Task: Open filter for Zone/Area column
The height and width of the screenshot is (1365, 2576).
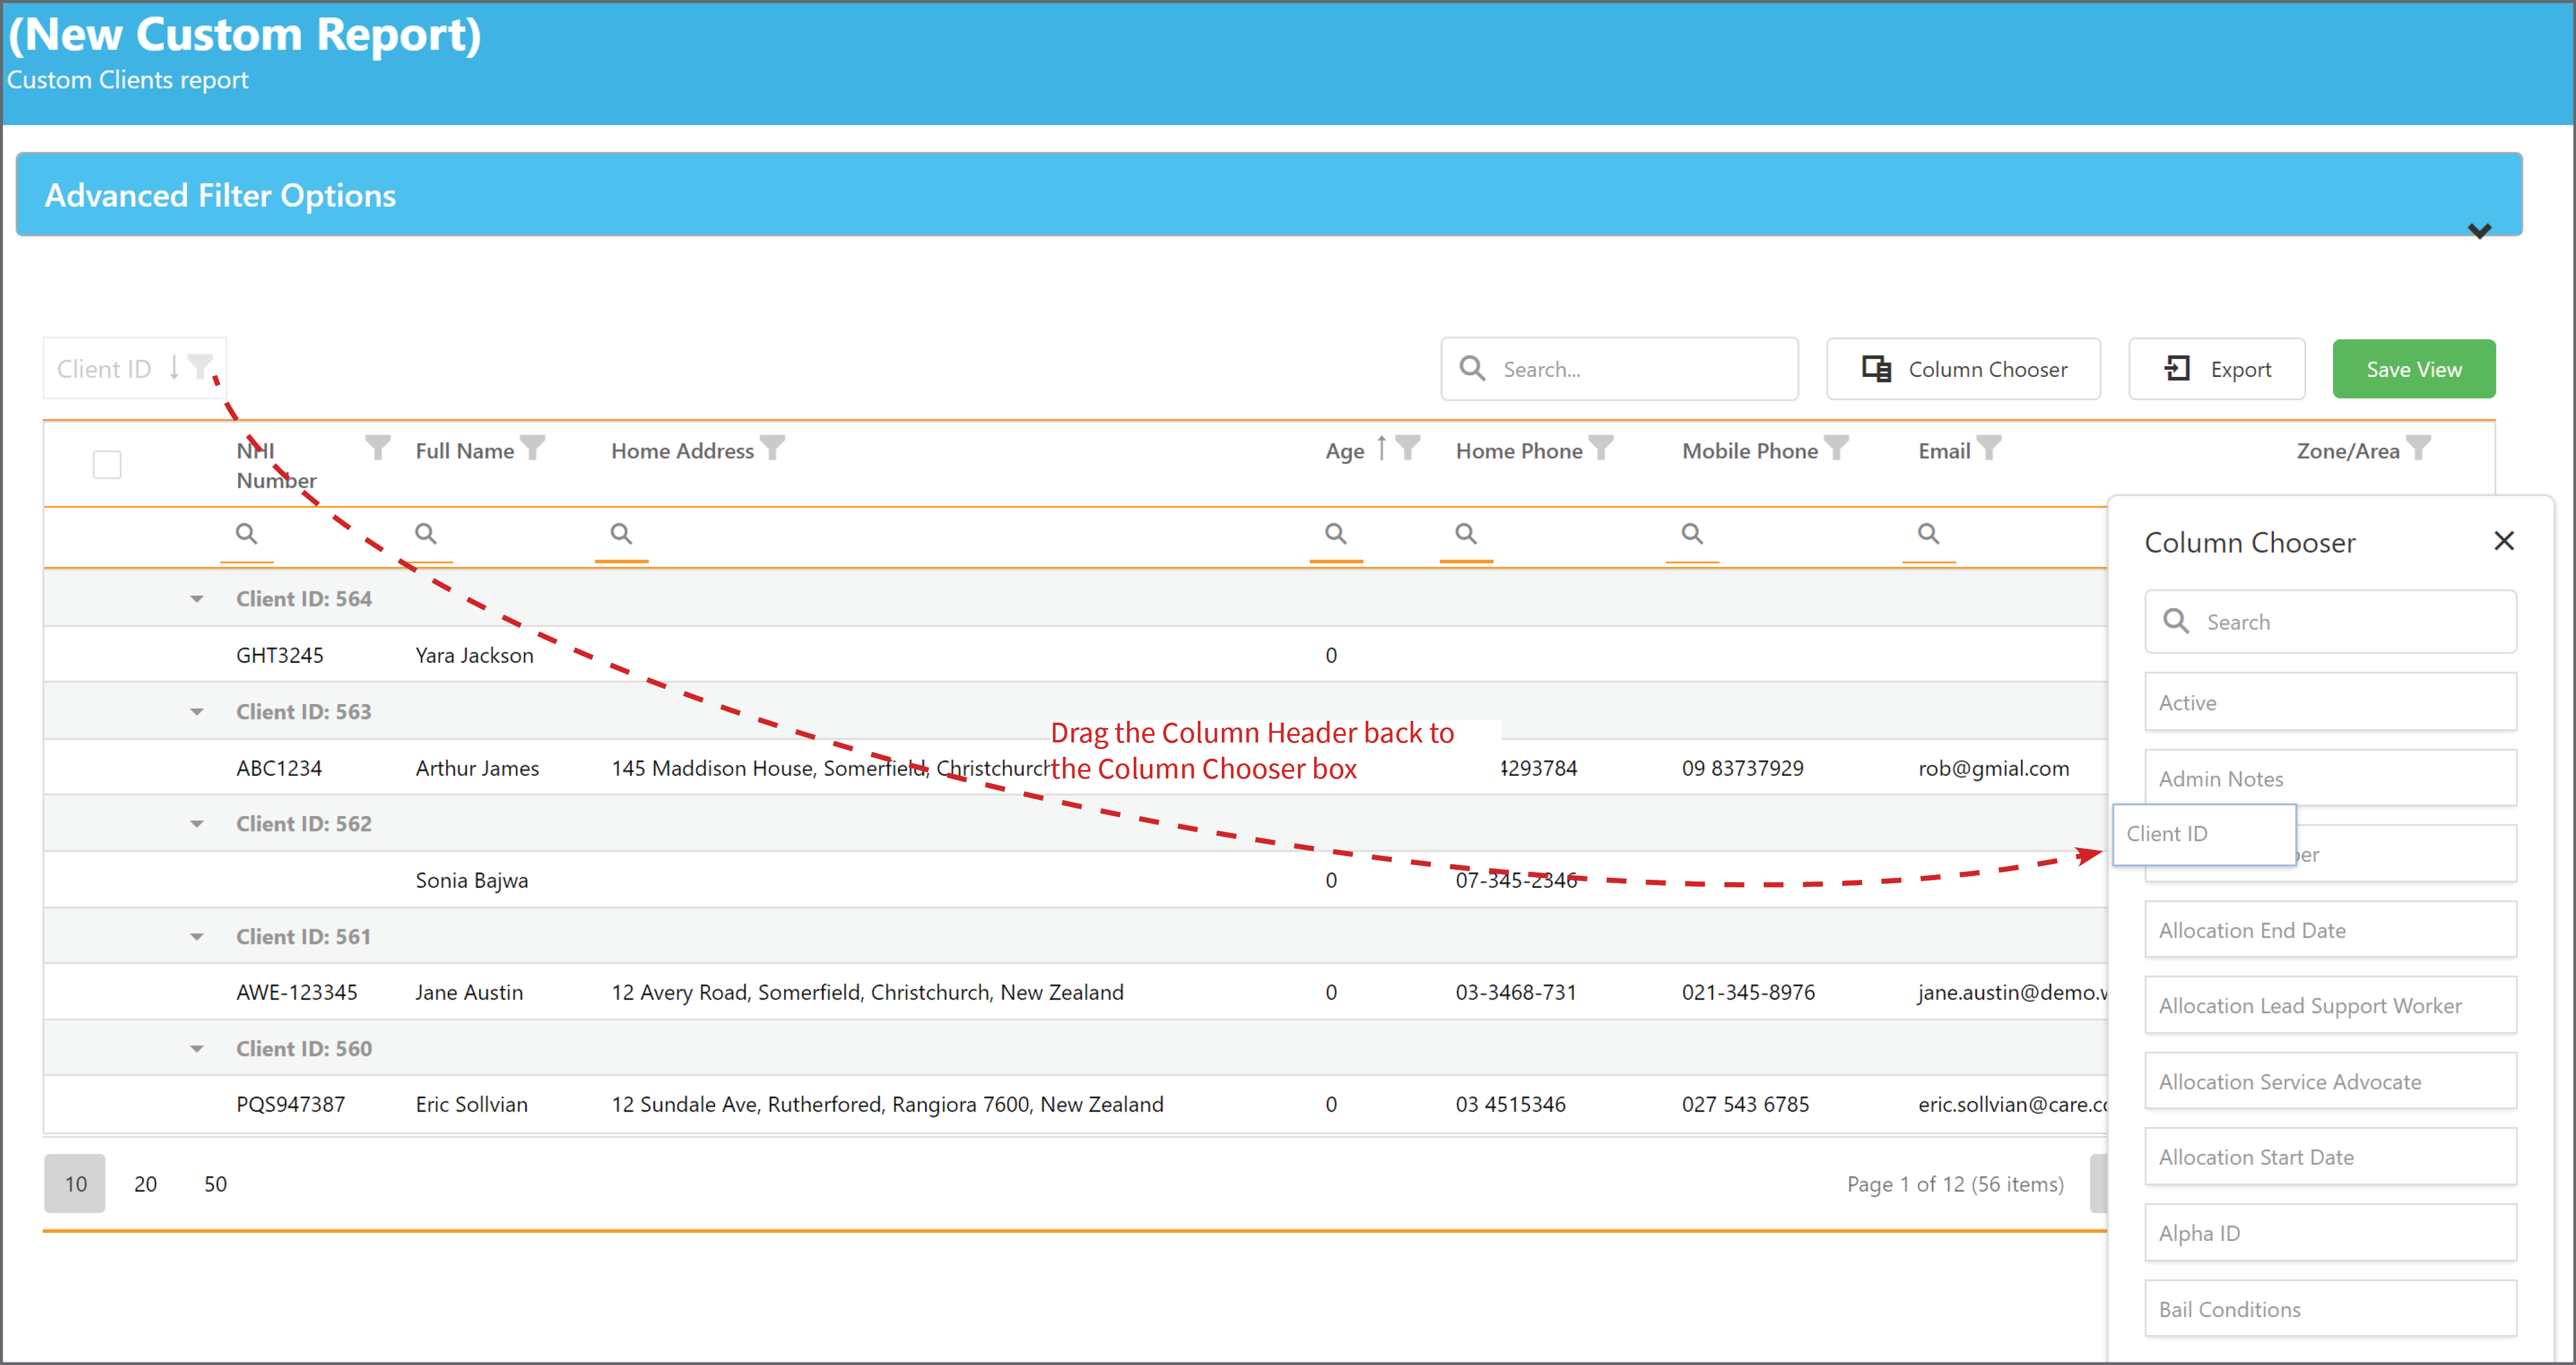Action: pyautogui.click(x=2418, y=448)
